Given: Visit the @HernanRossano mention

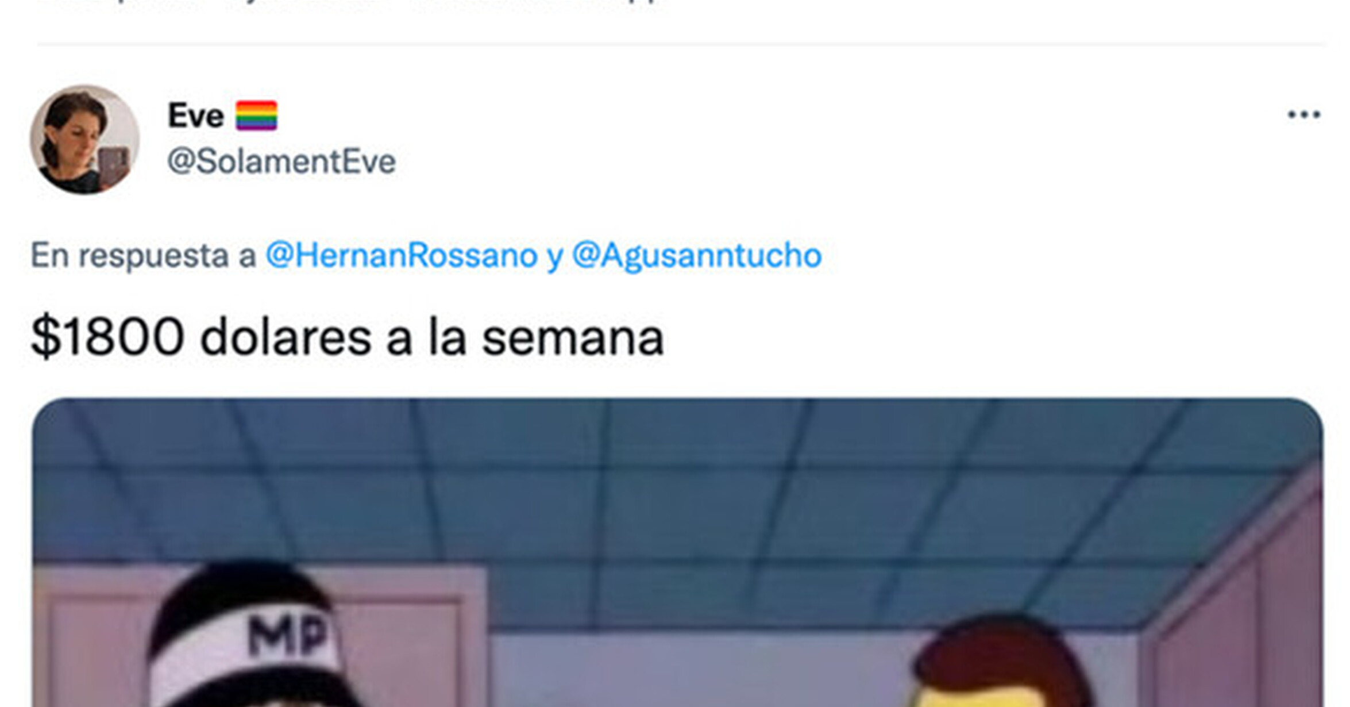Looking at the screenshot, I should (402, 255).
